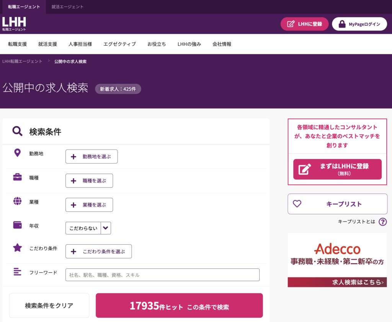Click the plus icon in 業種を選ぶ
Viewport: 392px width, 322px height.
[x=73, y=205]
